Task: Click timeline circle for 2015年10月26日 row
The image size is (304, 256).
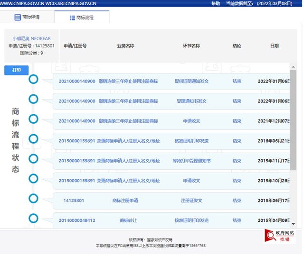Action: (x=33, y=179)
